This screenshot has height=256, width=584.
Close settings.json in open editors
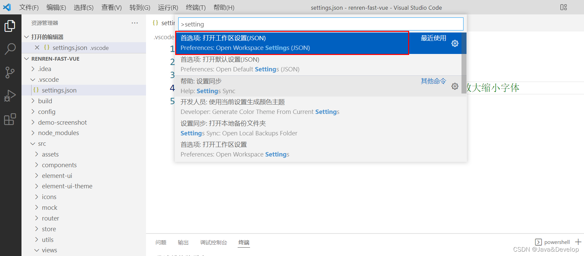[x=37, y=48]
